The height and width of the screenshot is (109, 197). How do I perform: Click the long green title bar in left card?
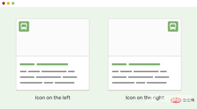(x=52, y=64)
